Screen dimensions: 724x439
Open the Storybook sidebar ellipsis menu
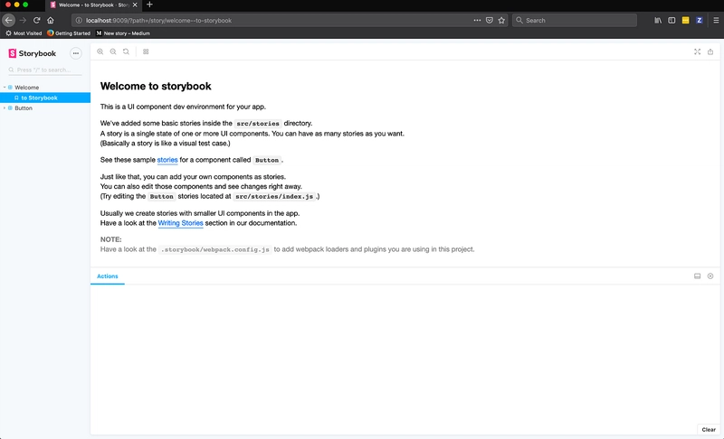[x=76, y=53]
